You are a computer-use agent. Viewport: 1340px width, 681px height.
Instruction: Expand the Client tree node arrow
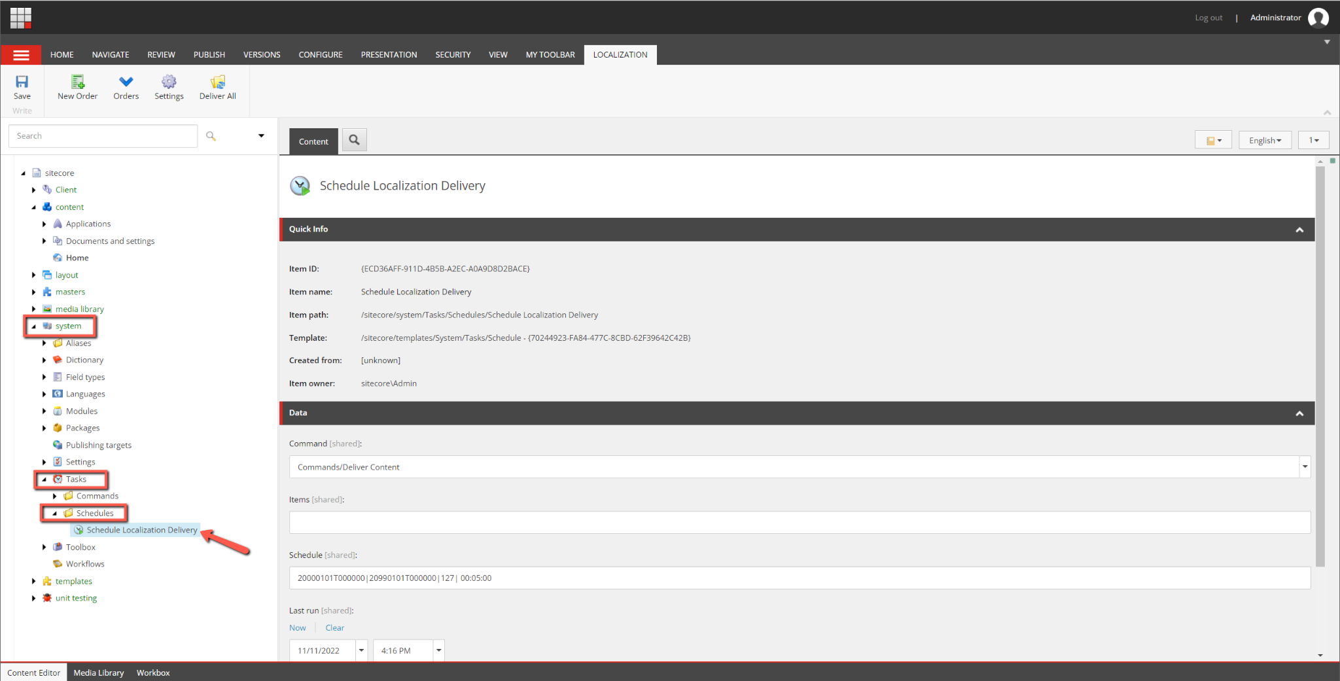pos(34,190)
